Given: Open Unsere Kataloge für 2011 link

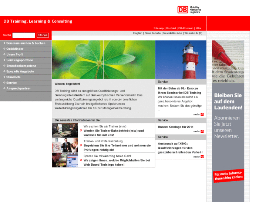Looking at the screenshot, I should [175, 127].
